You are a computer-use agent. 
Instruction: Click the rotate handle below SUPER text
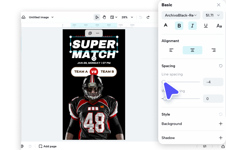pos(94,58)
